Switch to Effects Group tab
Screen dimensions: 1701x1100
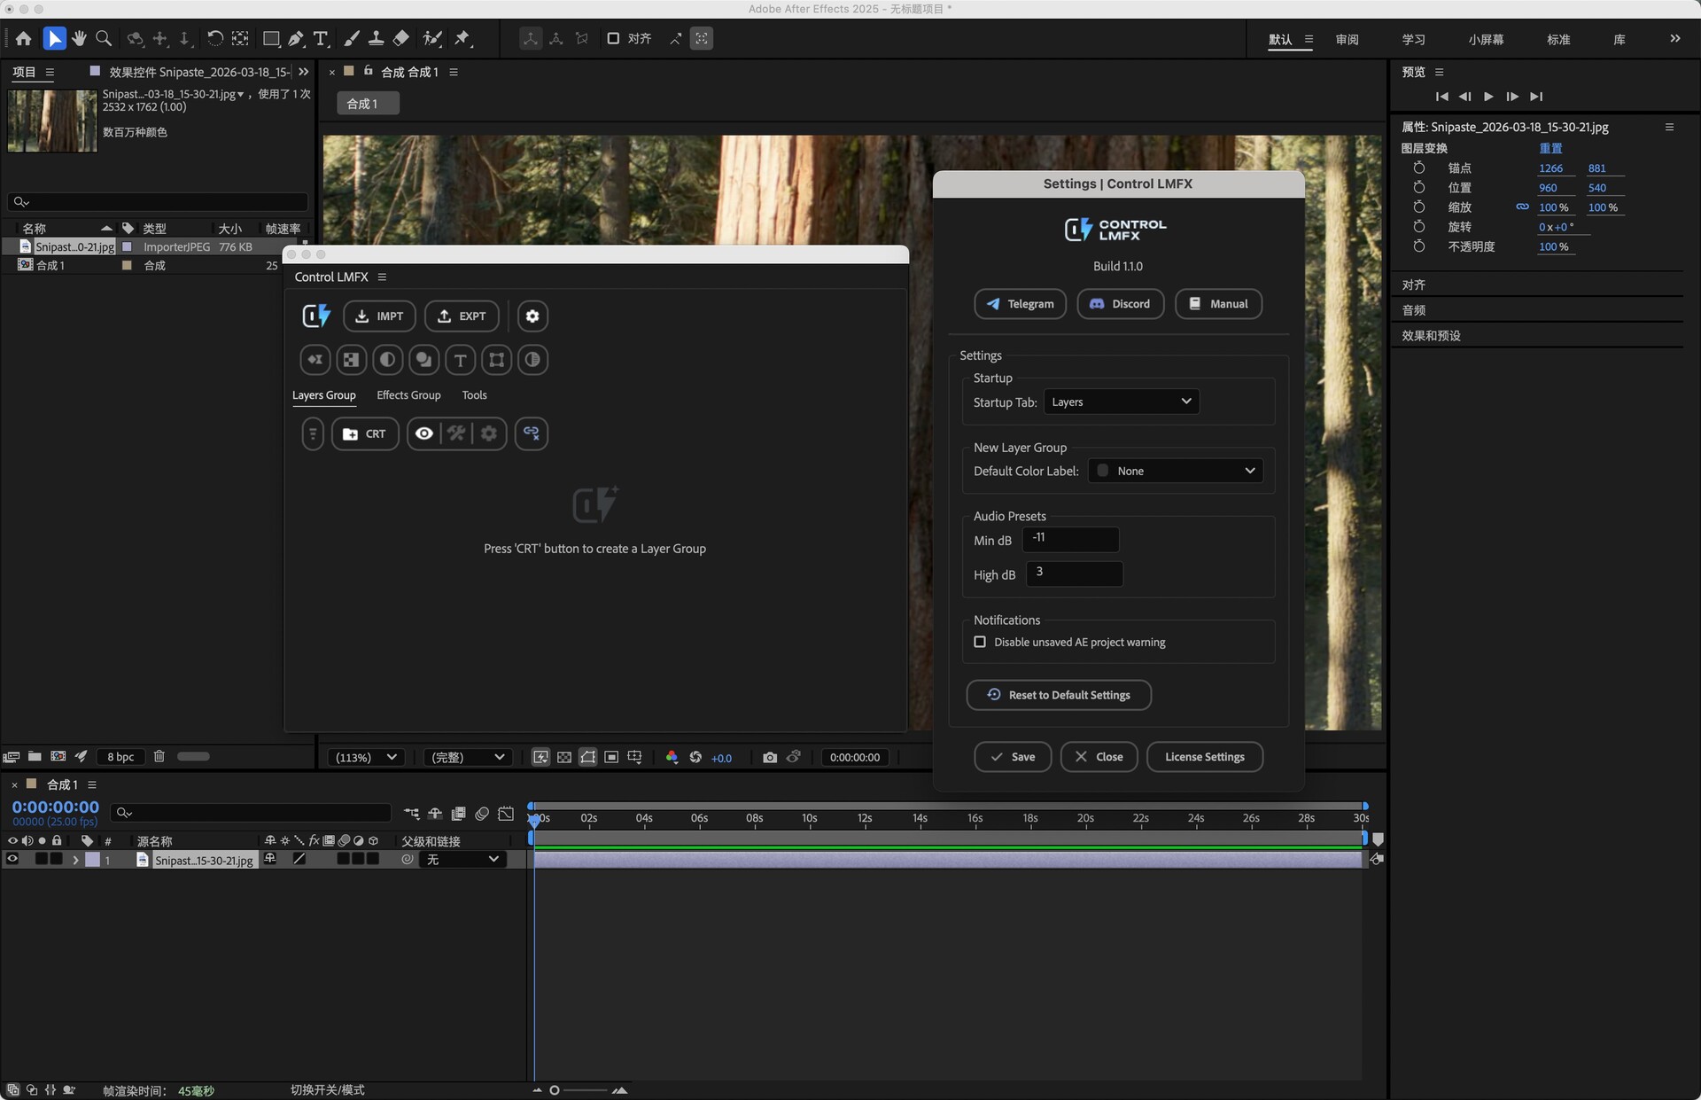pyautogui.click(x=408, y=395)
